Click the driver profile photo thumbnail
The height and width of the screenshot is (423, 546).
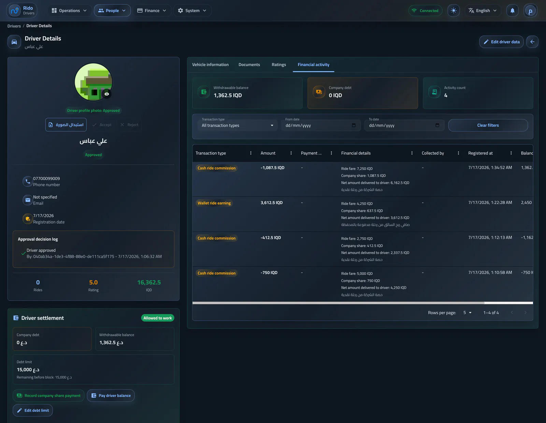pos(94,82)
